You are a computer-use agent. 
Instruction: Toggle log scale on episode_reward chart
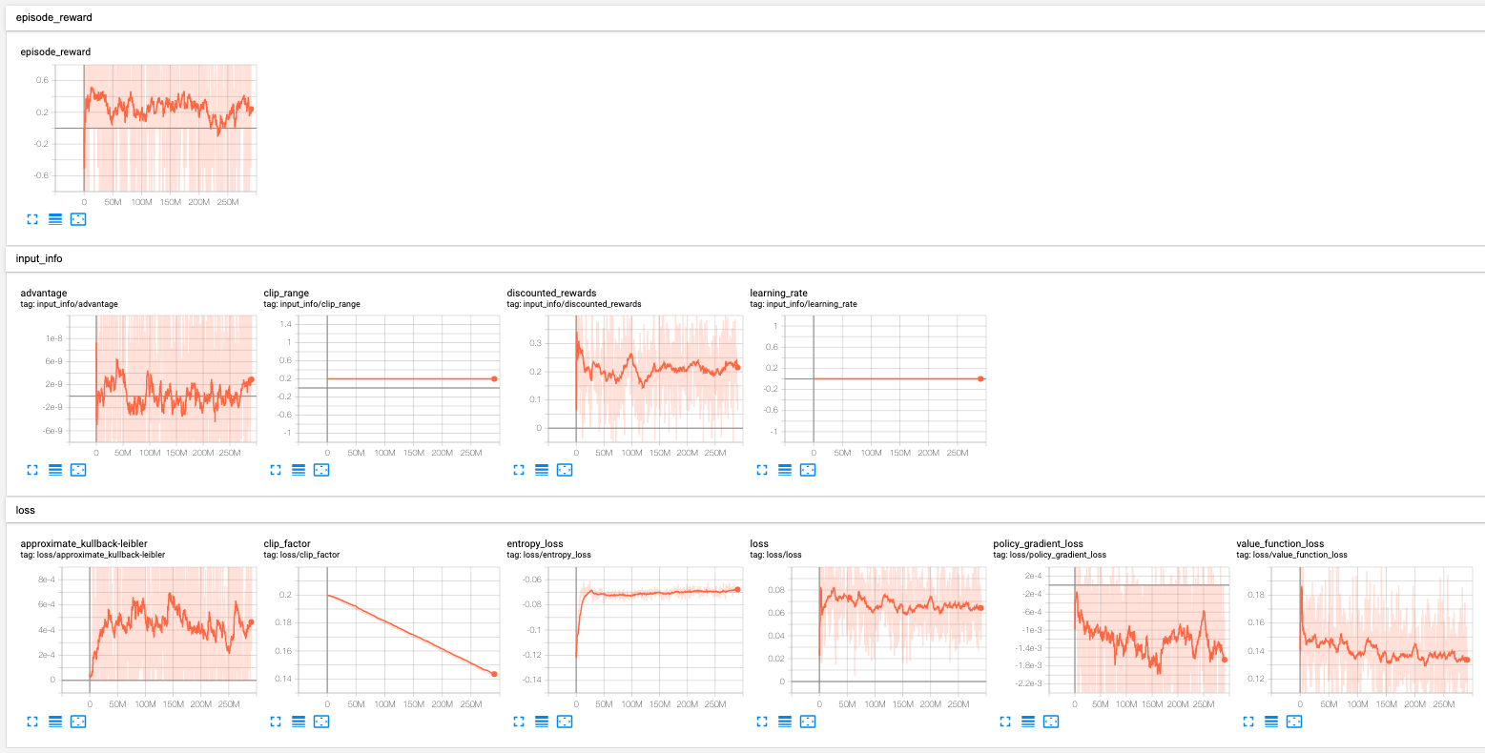(x=55, y=219)
